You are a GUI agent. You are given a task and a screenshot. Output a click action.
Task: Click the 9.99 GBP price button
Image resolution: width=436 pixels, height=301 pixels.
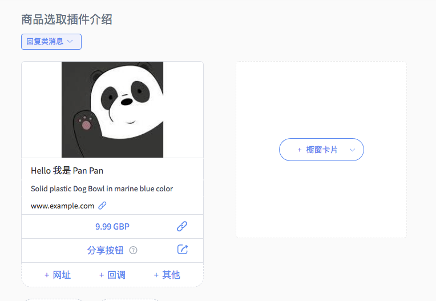pos(112,226)
